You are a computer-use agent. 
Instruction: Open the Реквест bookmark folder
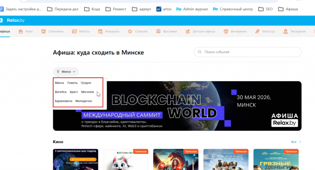[x=116, y=9]
